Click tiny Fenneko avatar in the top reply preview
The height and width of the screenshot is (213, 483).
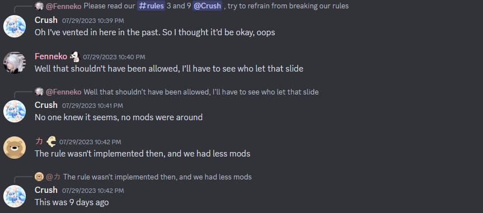(x=39, y=6)
